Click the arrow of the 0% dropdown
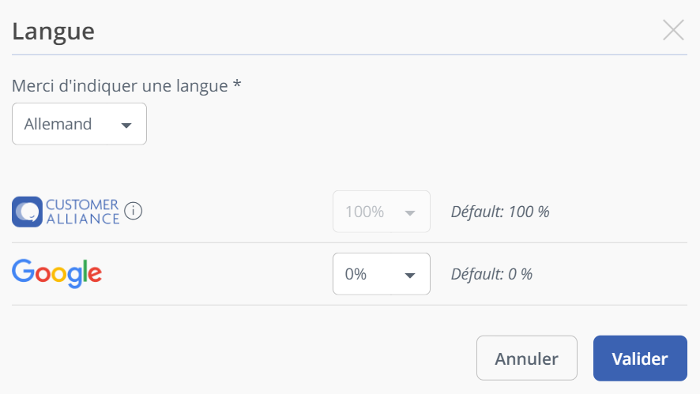700x394 pixels. [x=410, y=276]
